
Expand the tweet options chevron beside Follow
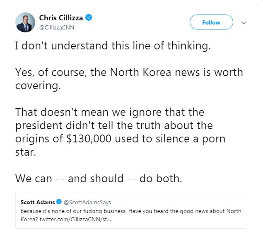tap(244, 22)
